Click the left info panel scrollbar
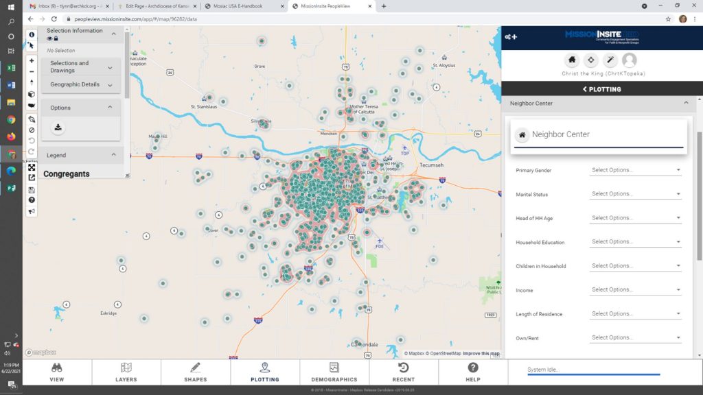 [127, 64]
